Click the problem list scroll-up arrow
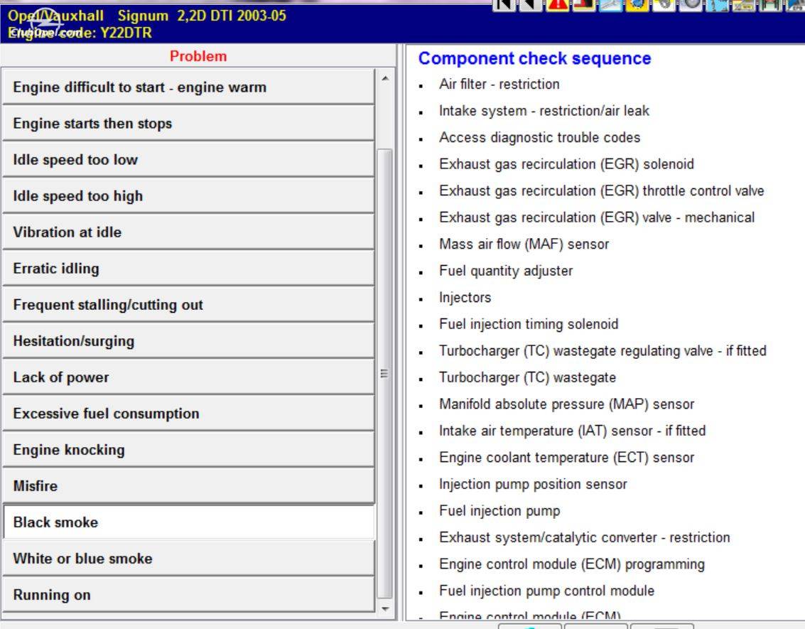The height and width of the screenshot is (629, 805). pyautogui.click(x=385, y=79)
